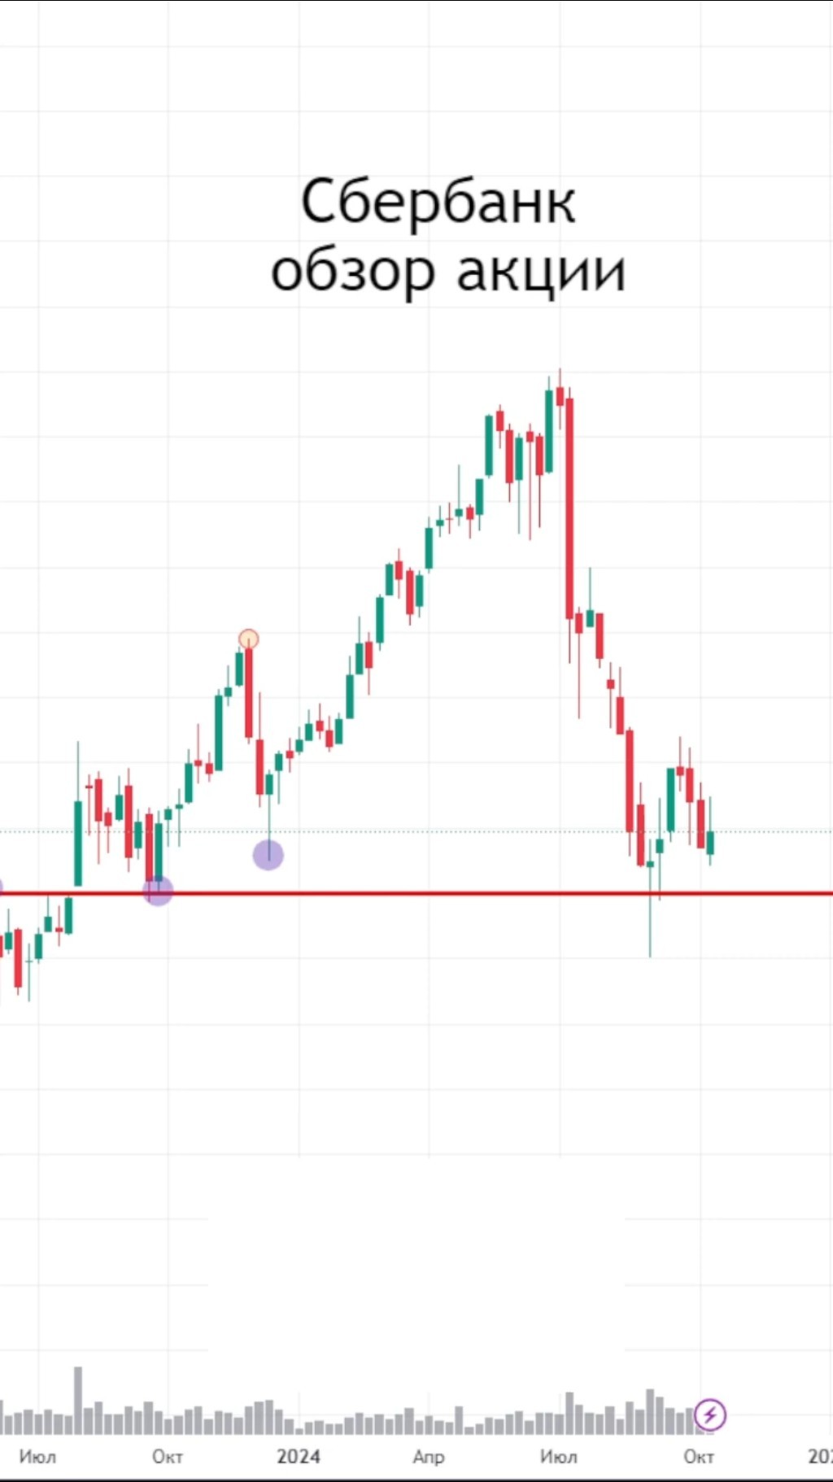Image resolution: width=833 pixels, height=1482 pixels.
Task: Click the truncated year label at bottom right
Action: pos(820,1457)
